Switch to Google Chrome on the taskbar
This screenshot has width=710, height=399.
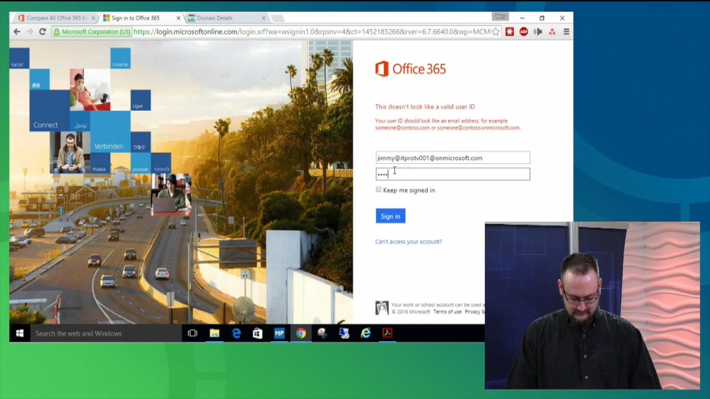(x=301, y=333)
